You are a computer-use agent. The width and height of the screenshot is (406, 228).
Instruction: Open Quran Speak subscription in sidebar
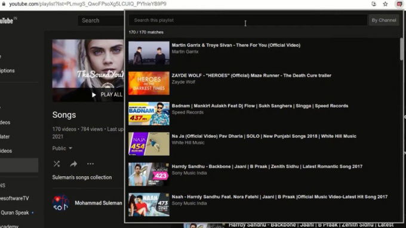pyautogui.click(x=15, y=212)
